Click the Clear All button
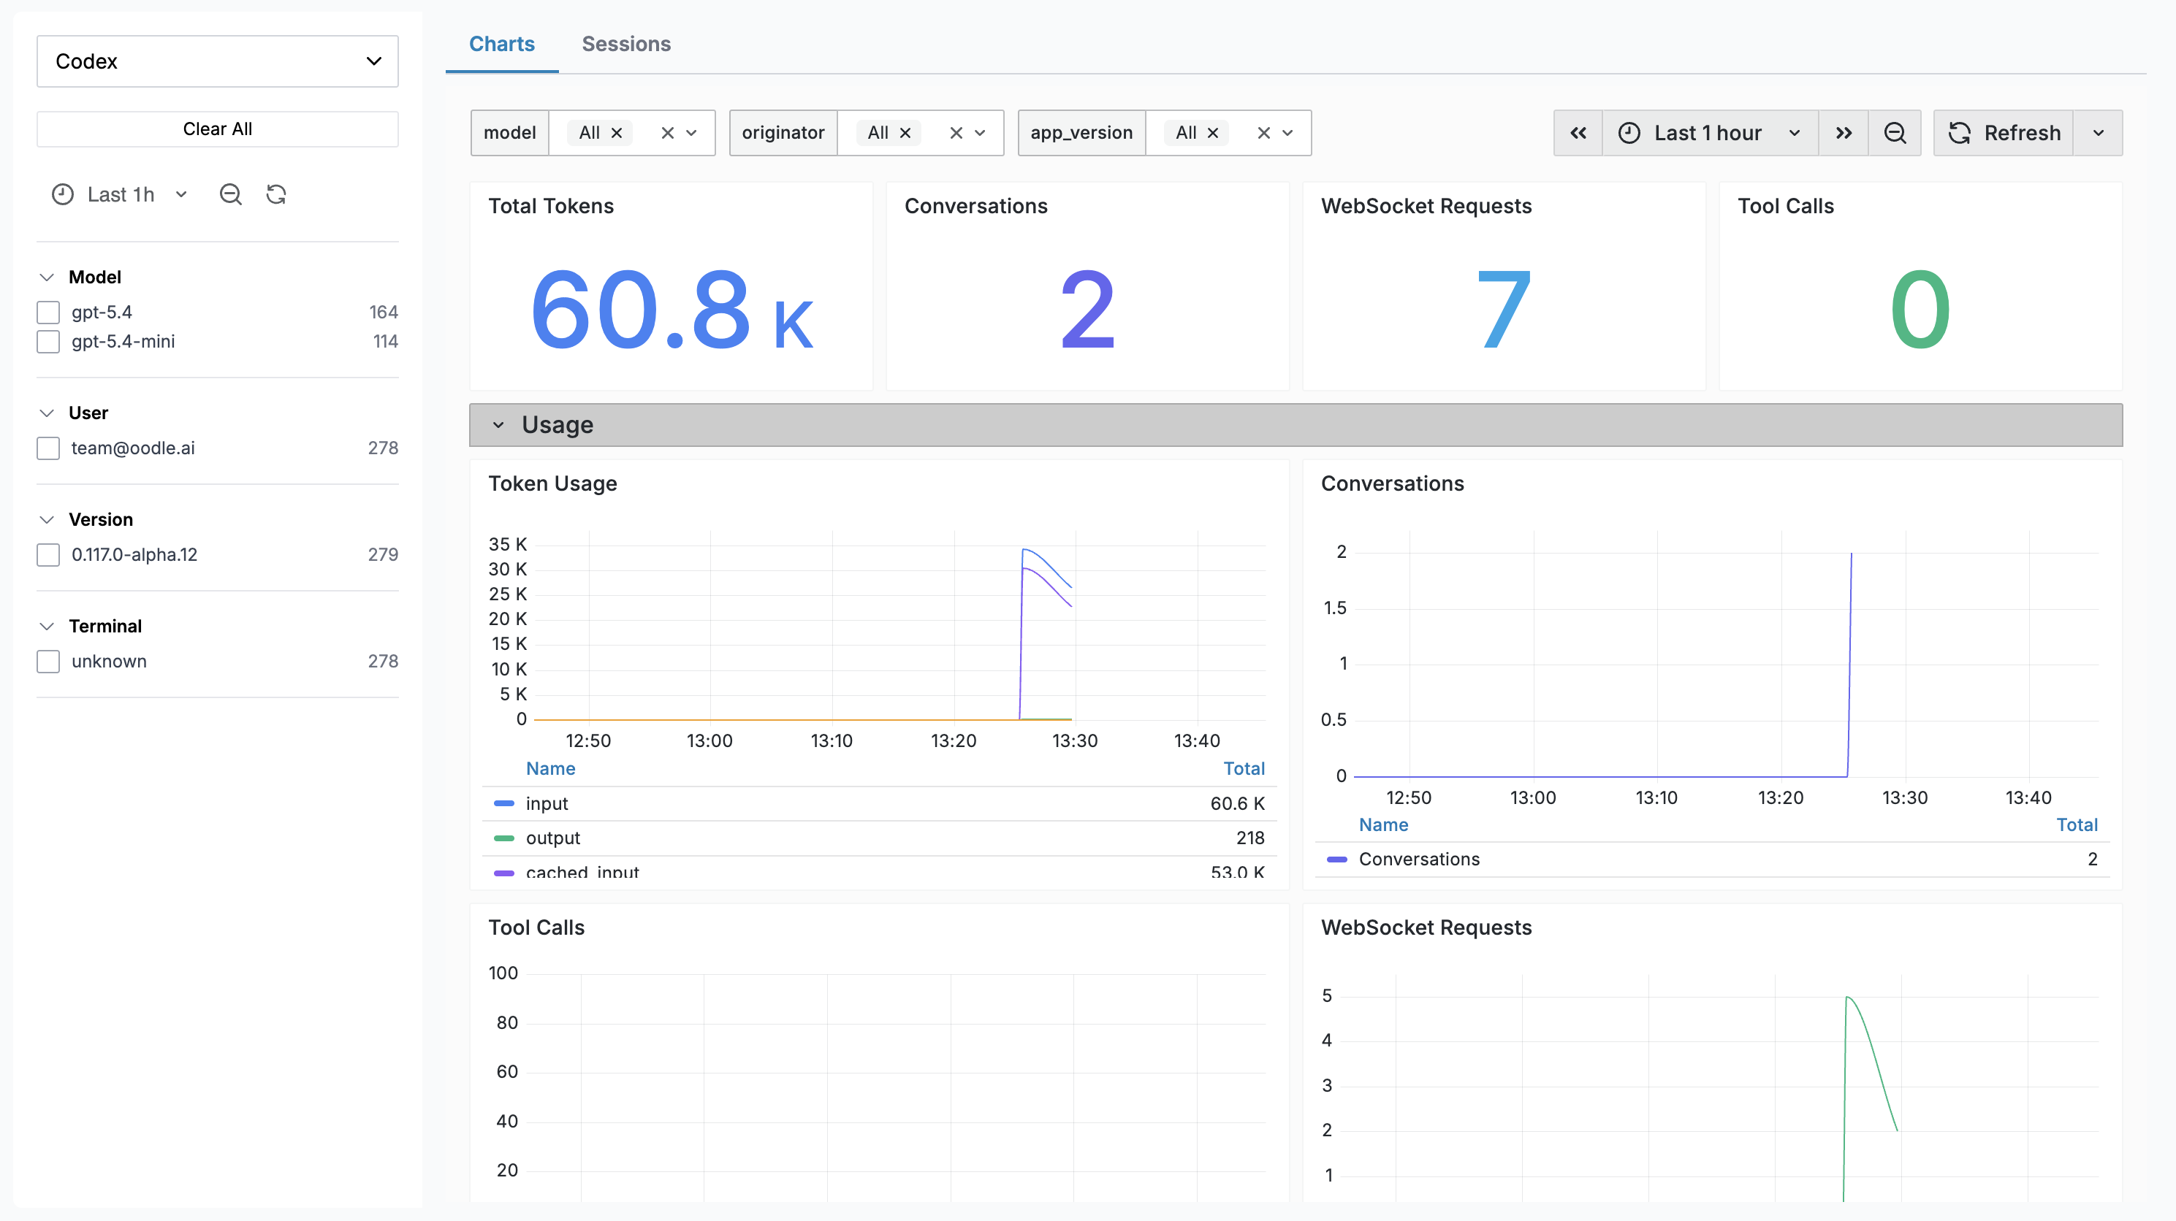The image size is (2176, 1221). (216, 129)
